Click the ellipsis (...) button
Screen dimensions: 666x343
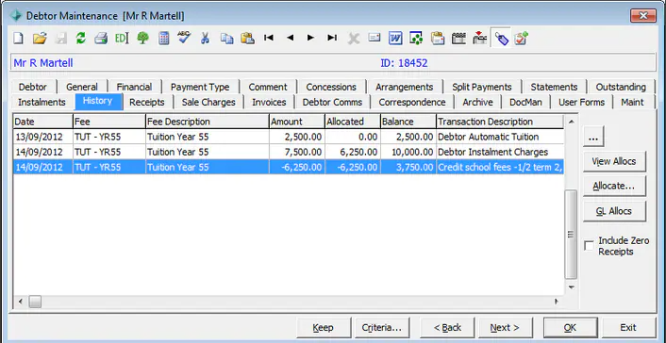[593, 137]
